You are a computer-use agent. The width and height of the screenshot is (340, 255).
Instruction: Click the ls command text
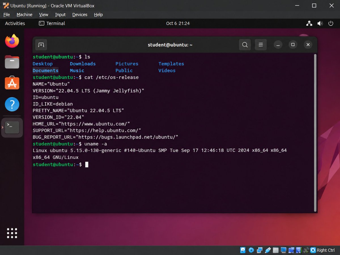coord(87,57)
